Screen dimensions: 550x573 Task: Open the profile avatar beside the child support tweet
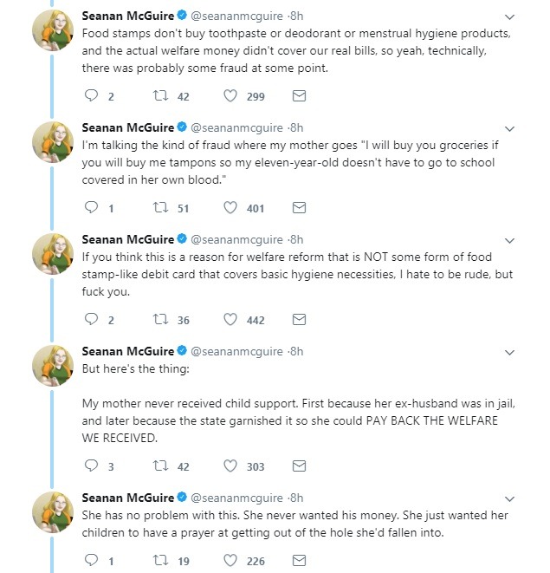[x=53, y=365]
